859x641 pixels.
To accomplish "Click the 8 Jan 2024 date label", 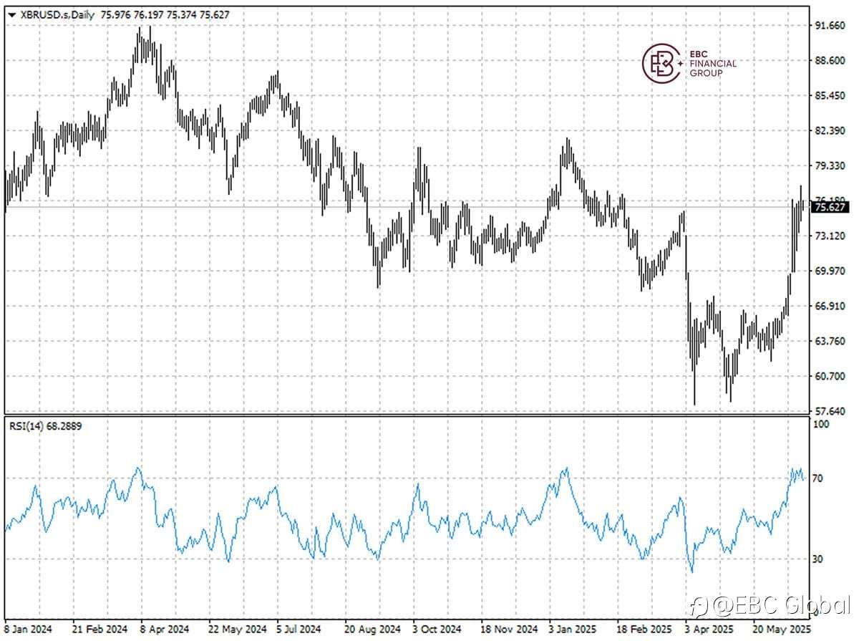I will [27, 628].
